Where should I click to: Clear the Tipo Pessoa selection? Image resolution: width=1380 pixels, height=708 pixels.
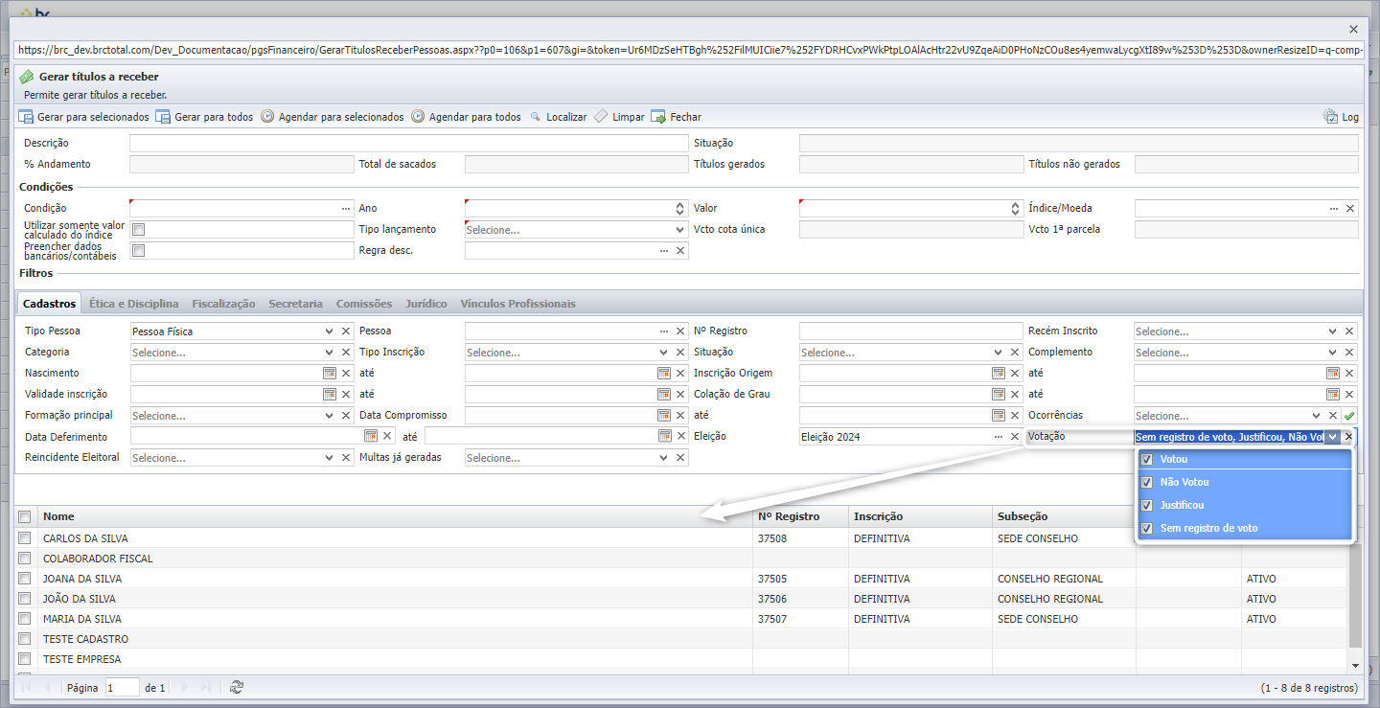click(x=346, y=331)
